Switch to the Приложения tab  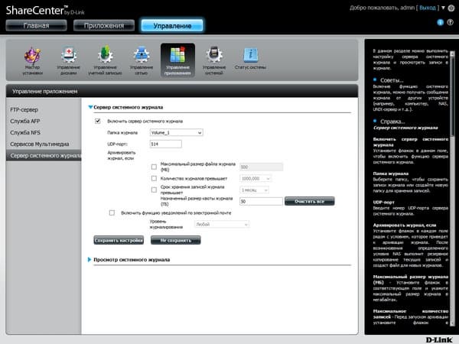coord(104,26)
